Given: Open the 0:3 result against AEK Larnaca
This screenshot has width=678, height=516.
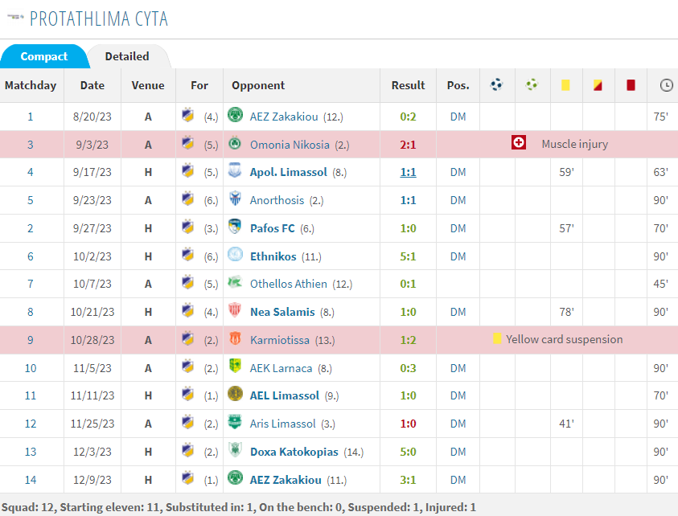Looking at the screenshot, I should tap(409, 368).
